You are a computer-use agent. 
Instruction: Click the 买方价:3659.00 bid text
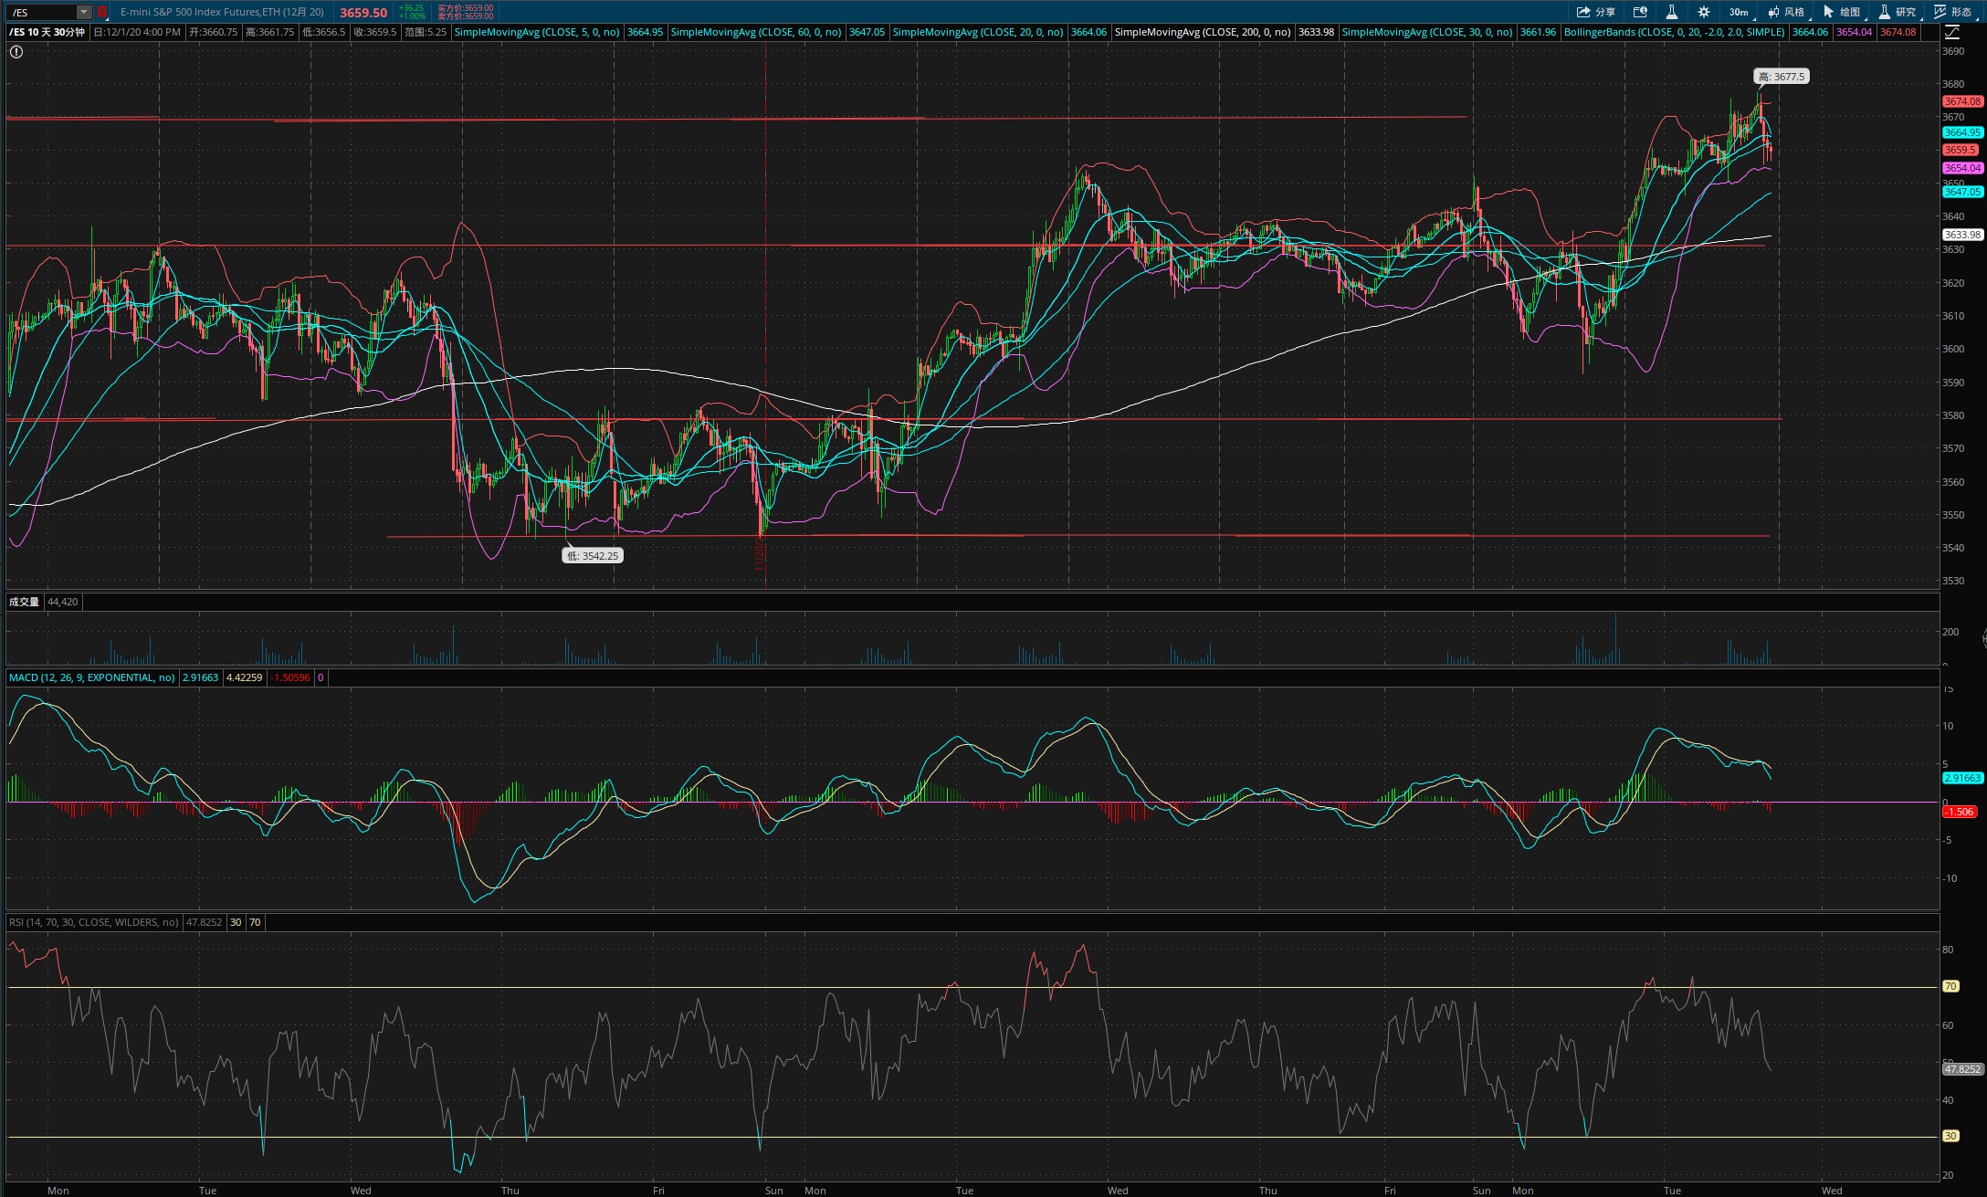coord(465,7)
